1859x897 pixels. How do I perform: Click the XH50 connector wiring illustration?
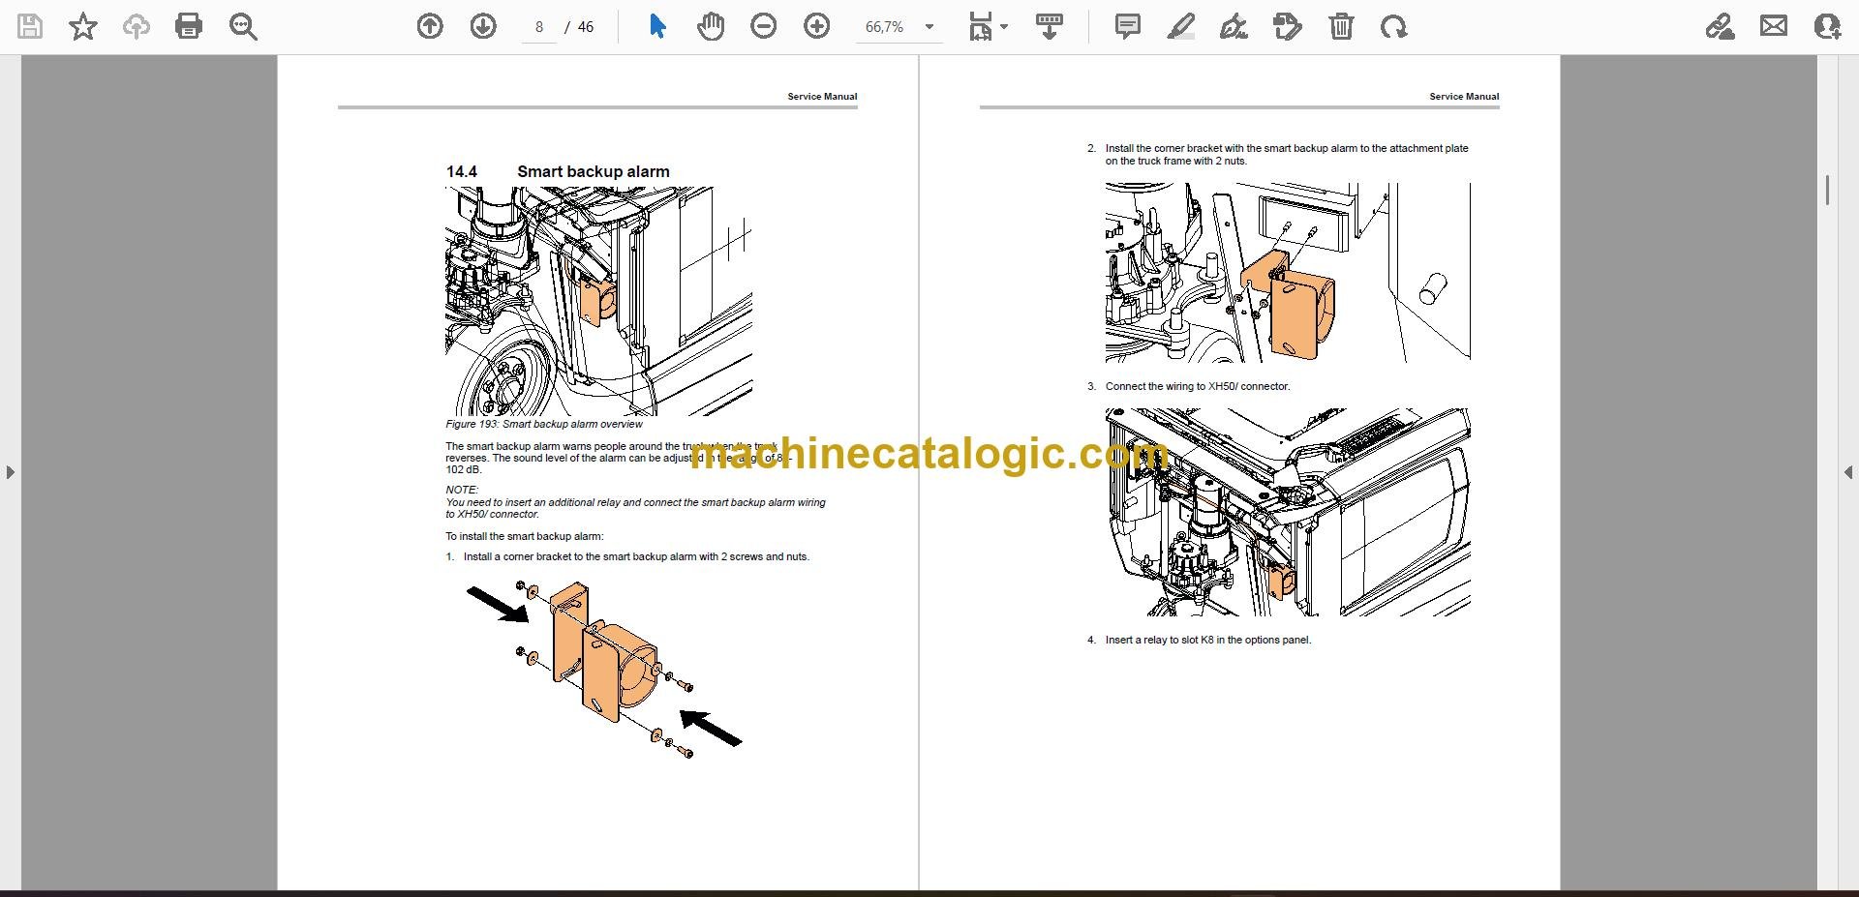tap(1288, 512)
